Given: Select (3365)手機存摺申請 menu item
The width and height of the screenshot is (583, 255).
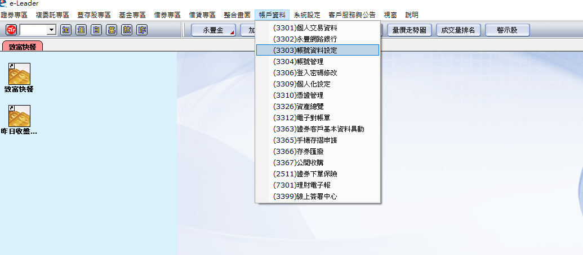Looking at the screenshot, I should pos(318,140).
